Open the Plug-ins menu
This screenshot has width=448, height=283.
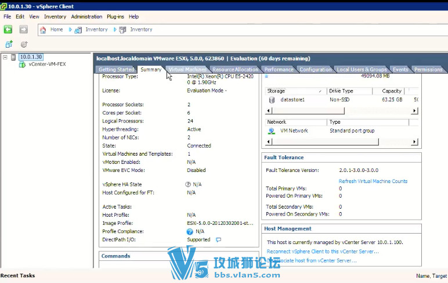click(x=115, y=17)
